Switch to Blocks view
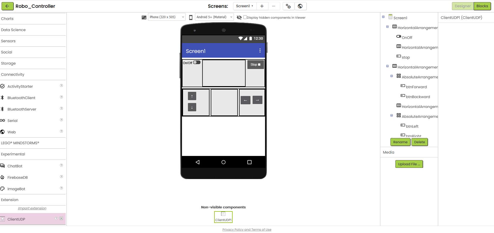Screen dimensions: 494x233 click(482, 6)
